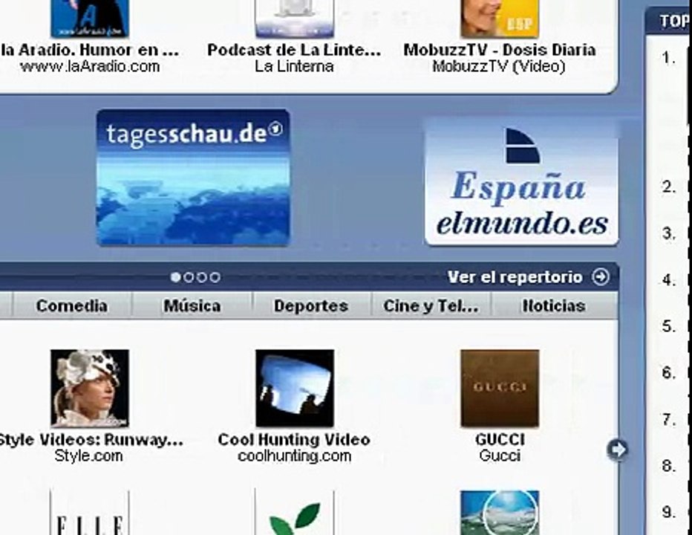Switch to the Comedia tab
This screenshot has width=692, height=535.
[72, 305]
